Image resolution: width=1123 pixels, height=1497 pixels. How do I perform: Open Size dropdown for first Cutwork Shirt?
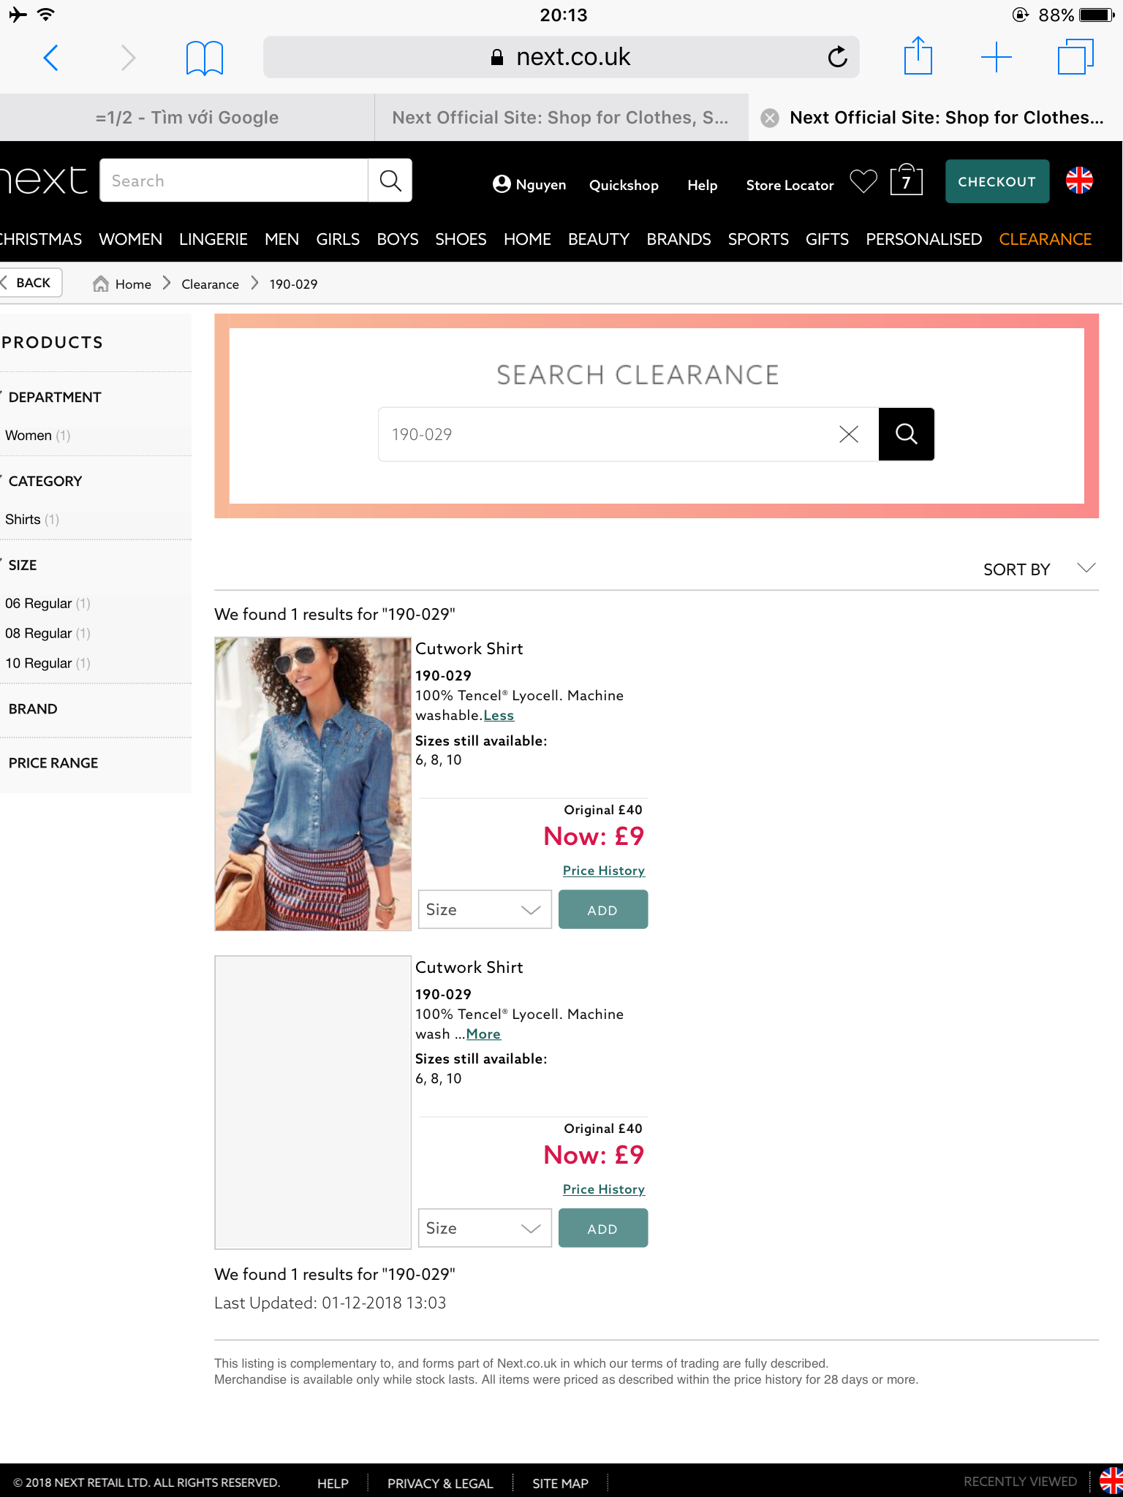[x=484, y=910]
